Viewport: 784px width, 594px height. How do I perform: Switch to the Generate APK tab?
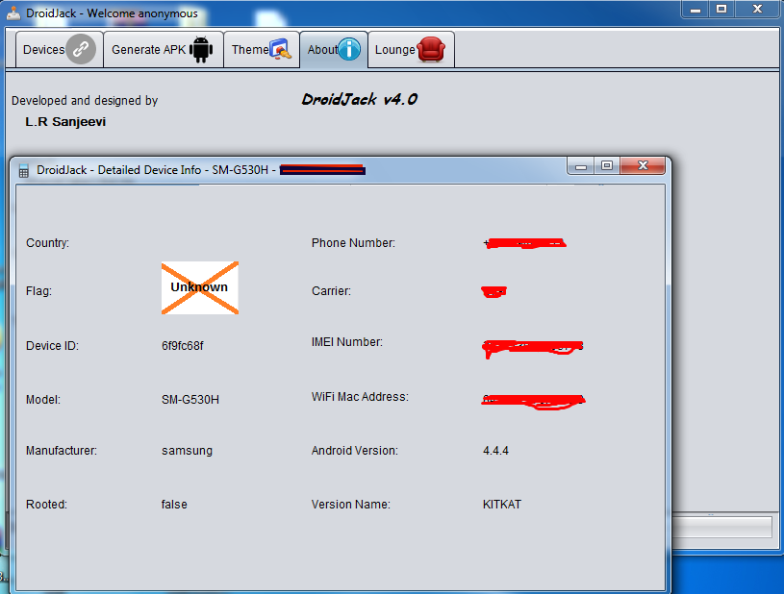click(164, 49)
